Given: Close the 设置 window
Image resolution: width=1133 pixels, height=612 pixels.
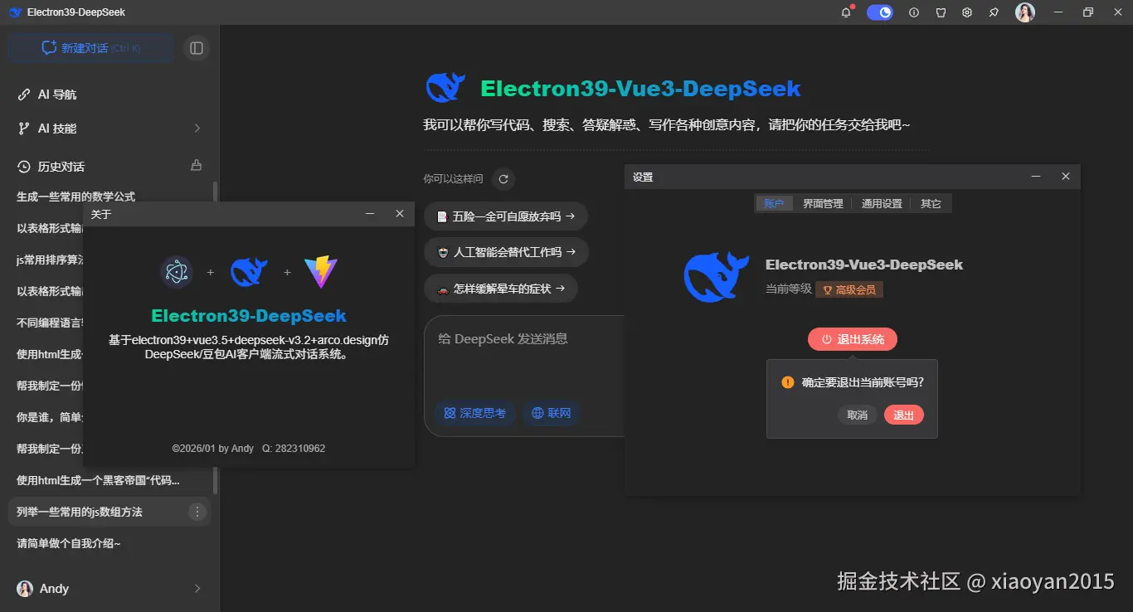Looking at the screenshot, I should (x=1066, y=177).
